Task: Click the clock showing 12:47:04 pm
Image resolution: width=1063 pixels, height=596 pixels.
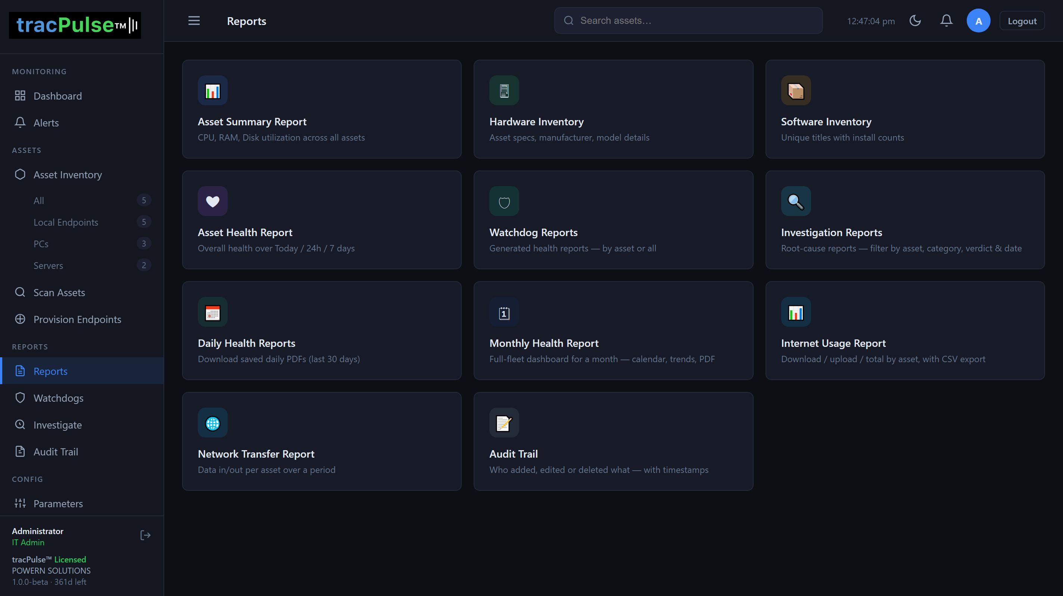Action: [x=871, y=21]
